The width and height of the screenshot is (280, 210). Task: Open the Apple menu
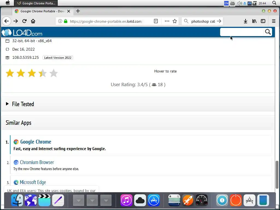point(8,3)
